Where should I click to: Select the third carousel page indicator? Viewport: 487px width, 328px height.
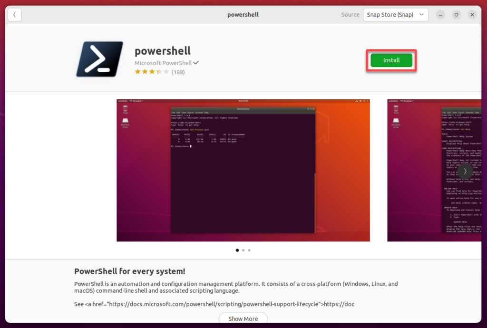click(x=249, y=250)
